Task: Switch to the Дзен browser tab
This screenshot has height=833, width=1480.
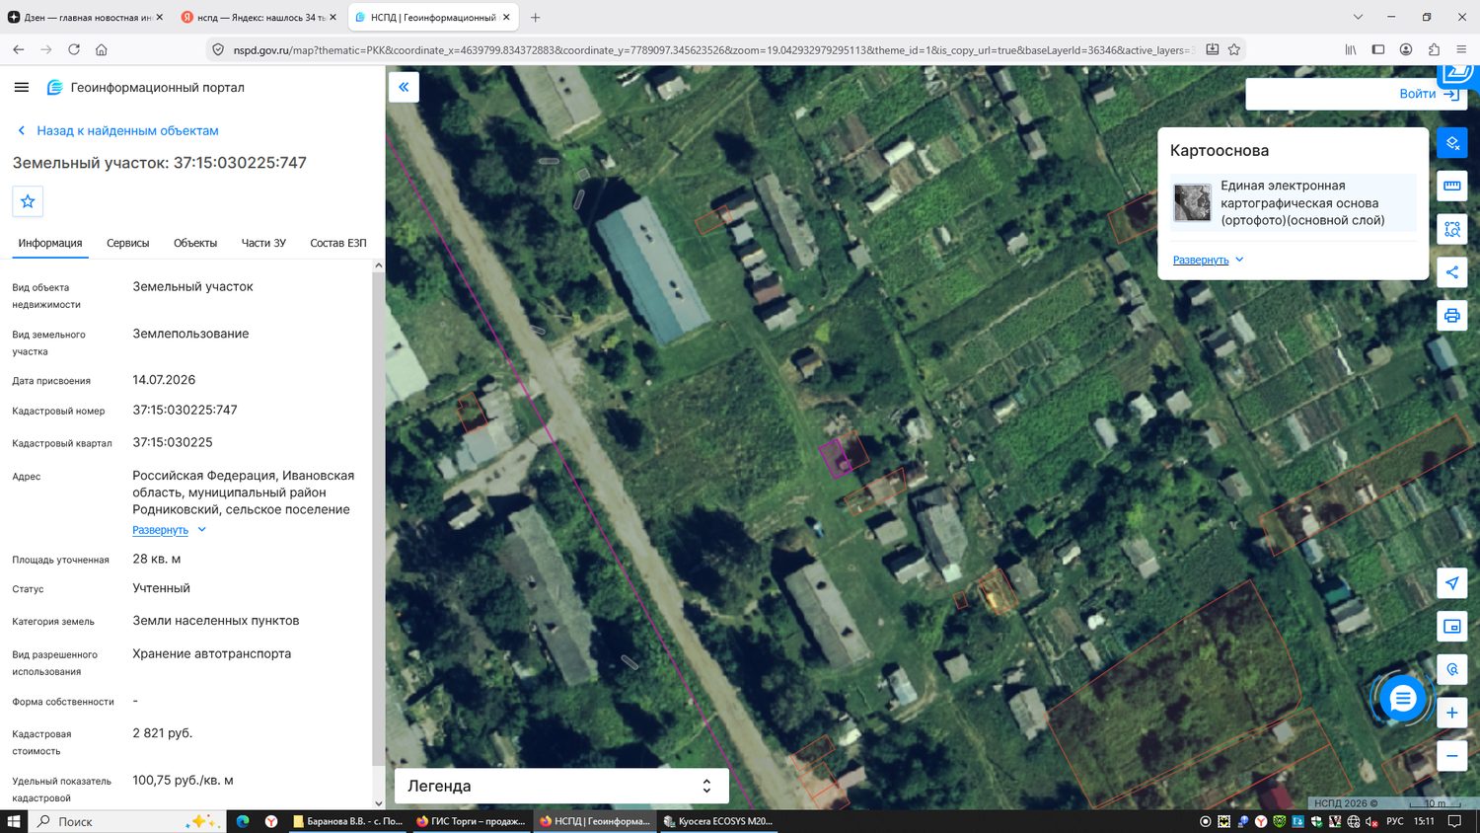Action: point(85,17)
